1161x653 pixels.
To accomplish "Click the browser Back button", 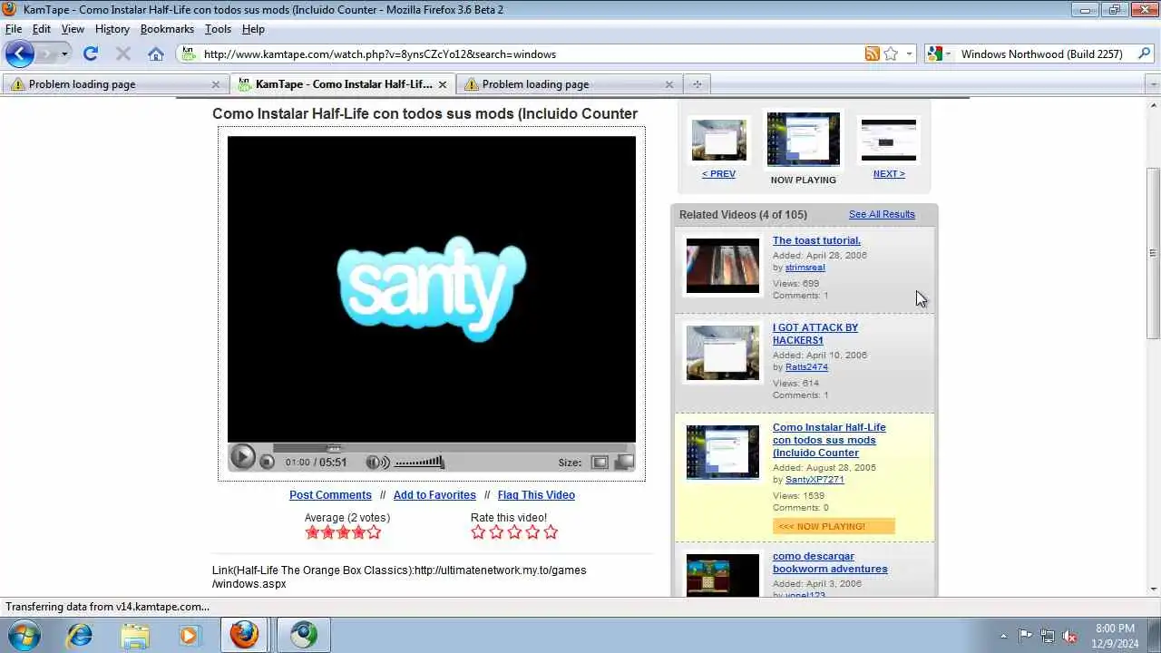I will pos(19,54).
